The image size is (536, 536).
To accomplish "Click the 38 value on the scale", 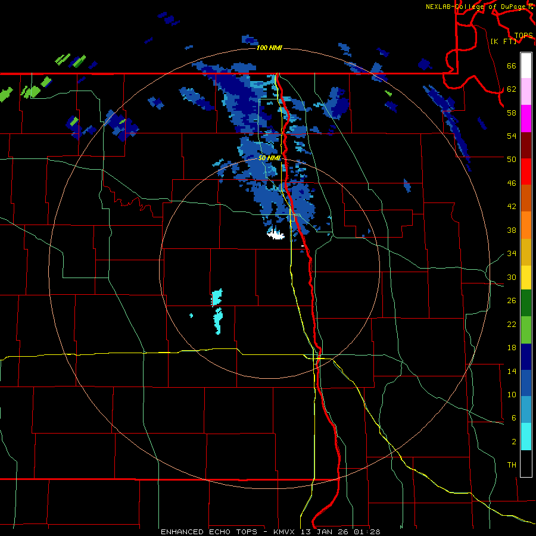I will (x=512, y=230).
